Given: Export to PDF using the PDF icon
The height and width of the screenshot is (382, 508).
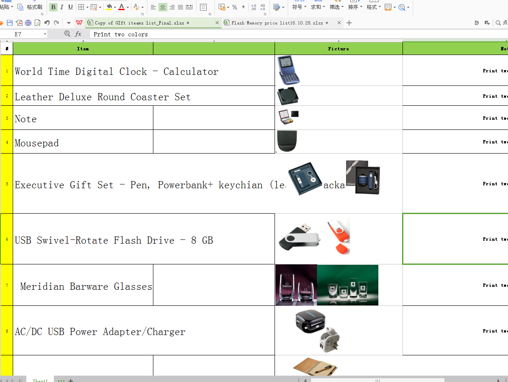Looking at the screenshot, I should pos(19,23).
